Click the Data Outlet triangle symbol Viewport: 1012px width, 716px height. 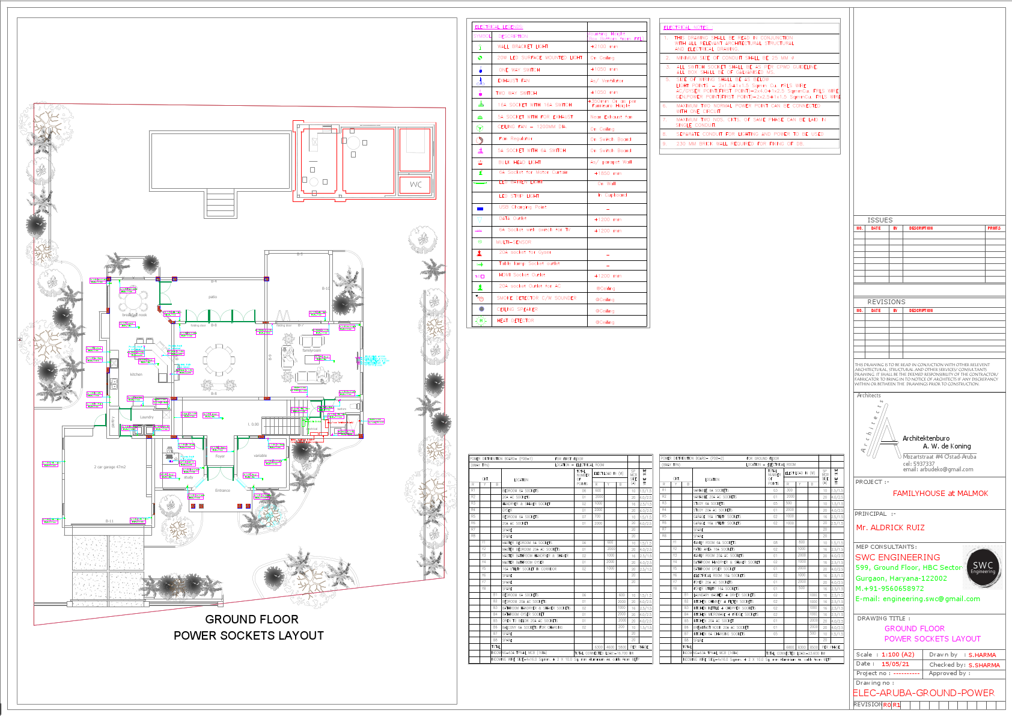point(478,219)
